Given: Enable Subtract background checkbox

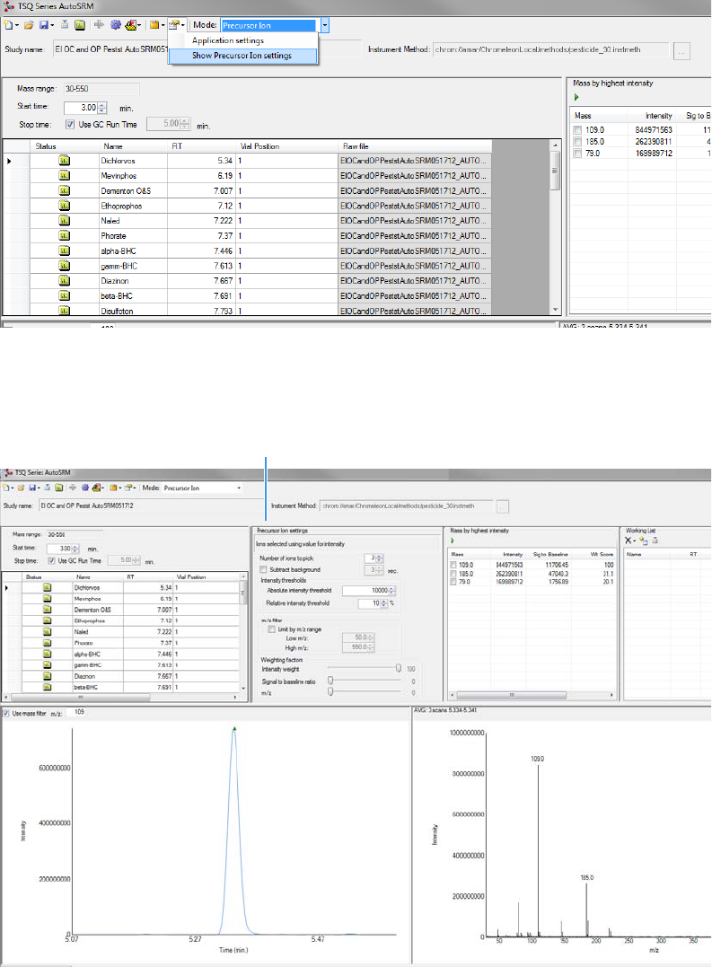Looking at the screenshot, I should [x=264, y=570].
